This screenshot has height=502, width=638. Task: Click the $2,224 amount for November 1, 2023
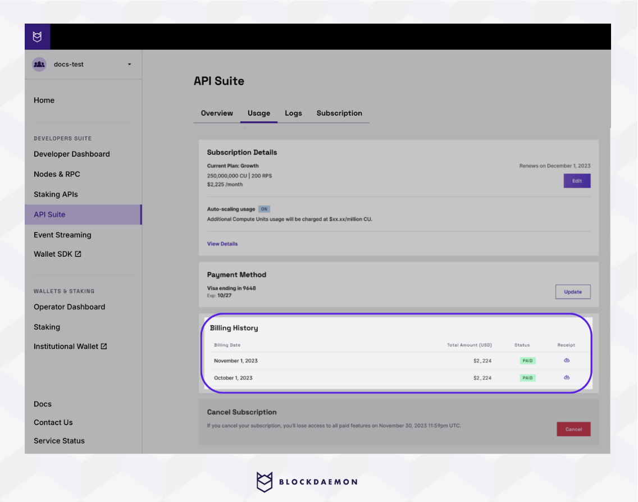point(482,361)
